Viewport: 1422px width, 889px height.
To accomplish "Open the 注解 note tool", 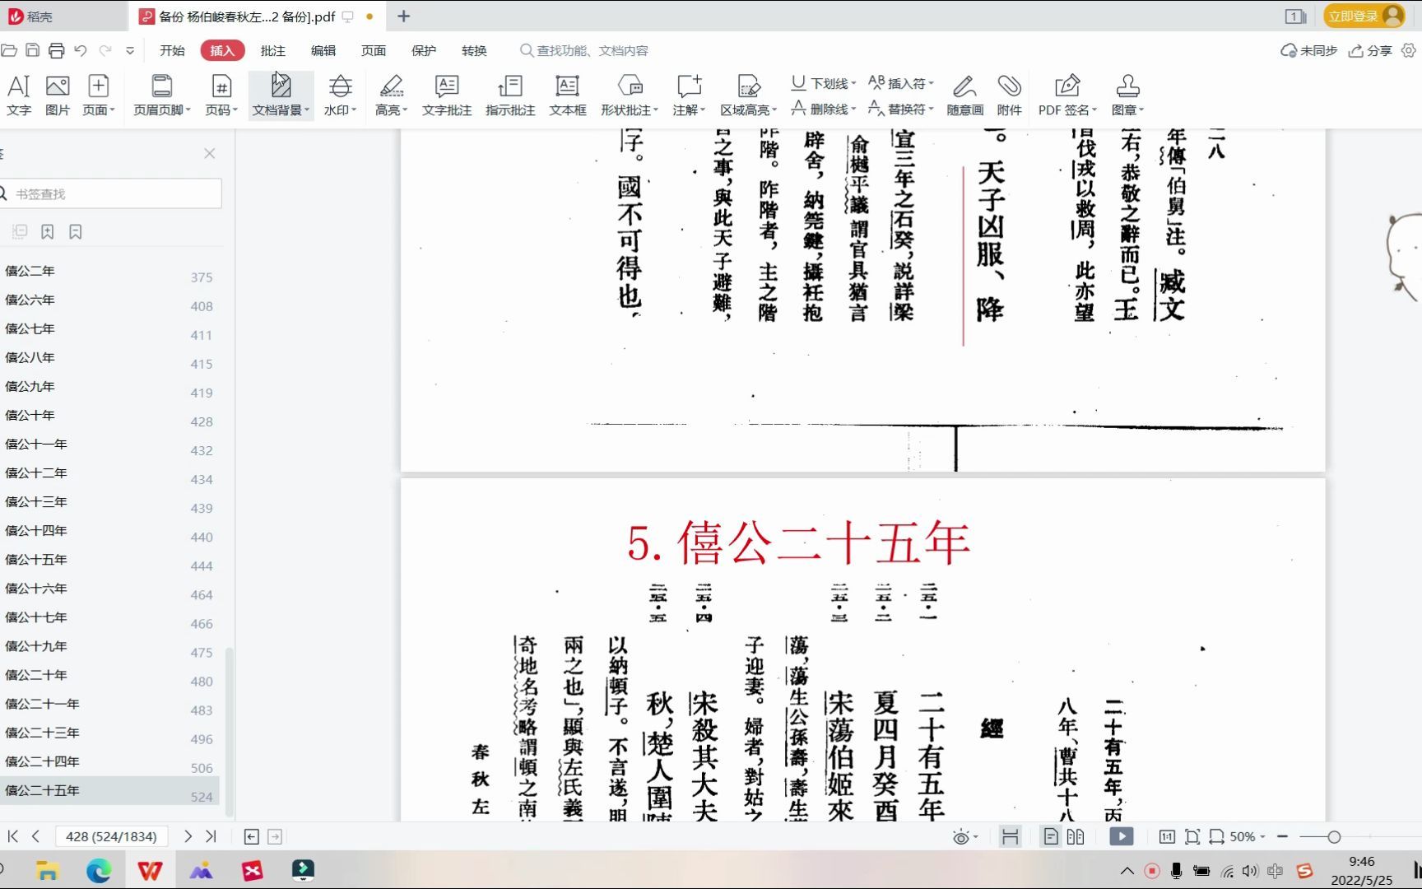I will click(x=689, y=95).
